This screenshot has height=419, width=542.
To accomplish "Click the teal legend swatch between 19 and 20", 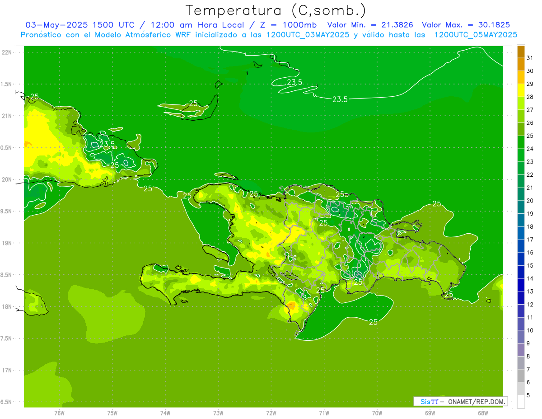I will click(521, 207).
